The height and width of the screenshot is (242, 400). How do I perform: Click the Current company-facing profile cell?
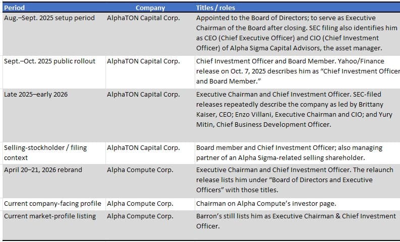point(54,204)
